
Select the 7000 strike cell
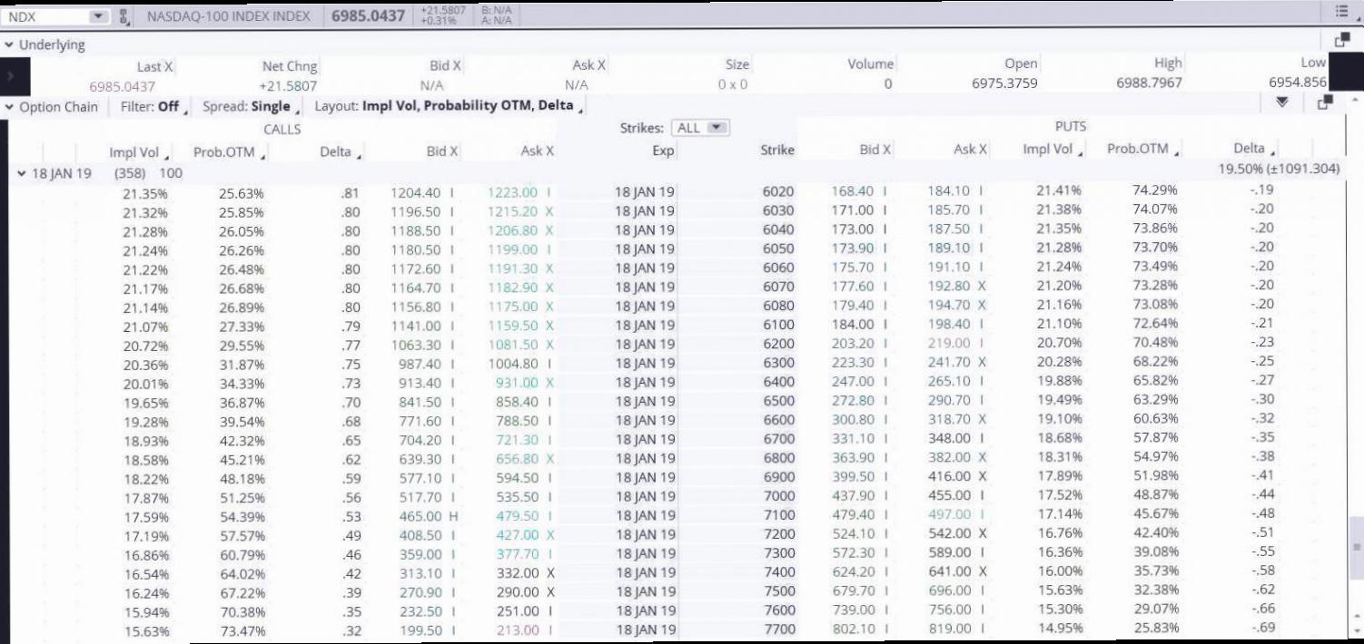point(778,496)
